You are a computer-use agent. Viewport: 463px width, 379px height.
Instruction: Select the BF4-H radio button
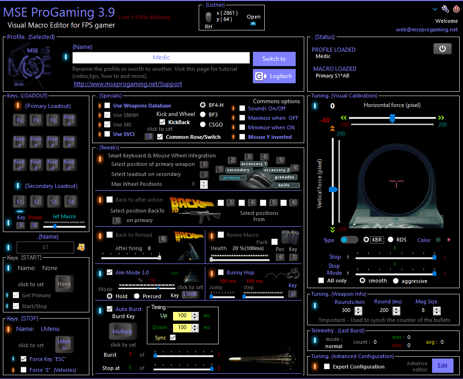click(203, 105)
